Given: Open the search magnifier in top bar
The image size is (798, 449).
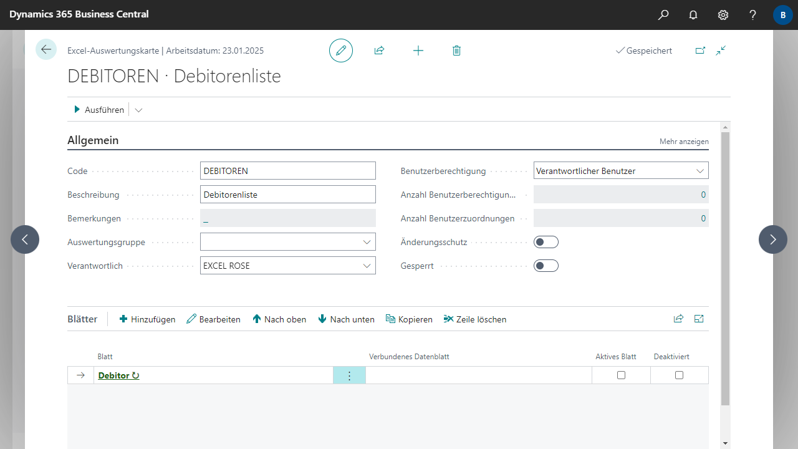Looking at the screenshot, I should (x=663, y=14).
